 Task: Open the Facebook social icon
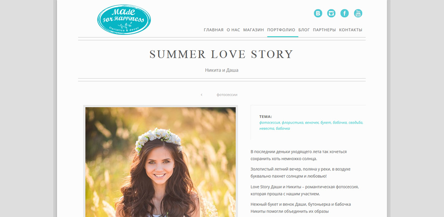(344, 13)
